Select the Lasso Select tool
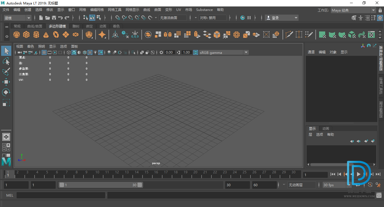Image resolution: width=384 pixels, height=207 pixels. [x=6, y=61]
